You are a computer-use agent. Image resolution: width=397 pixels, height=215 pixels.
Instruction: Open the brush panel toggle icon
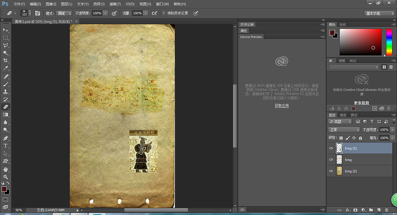tap(38, 13)
